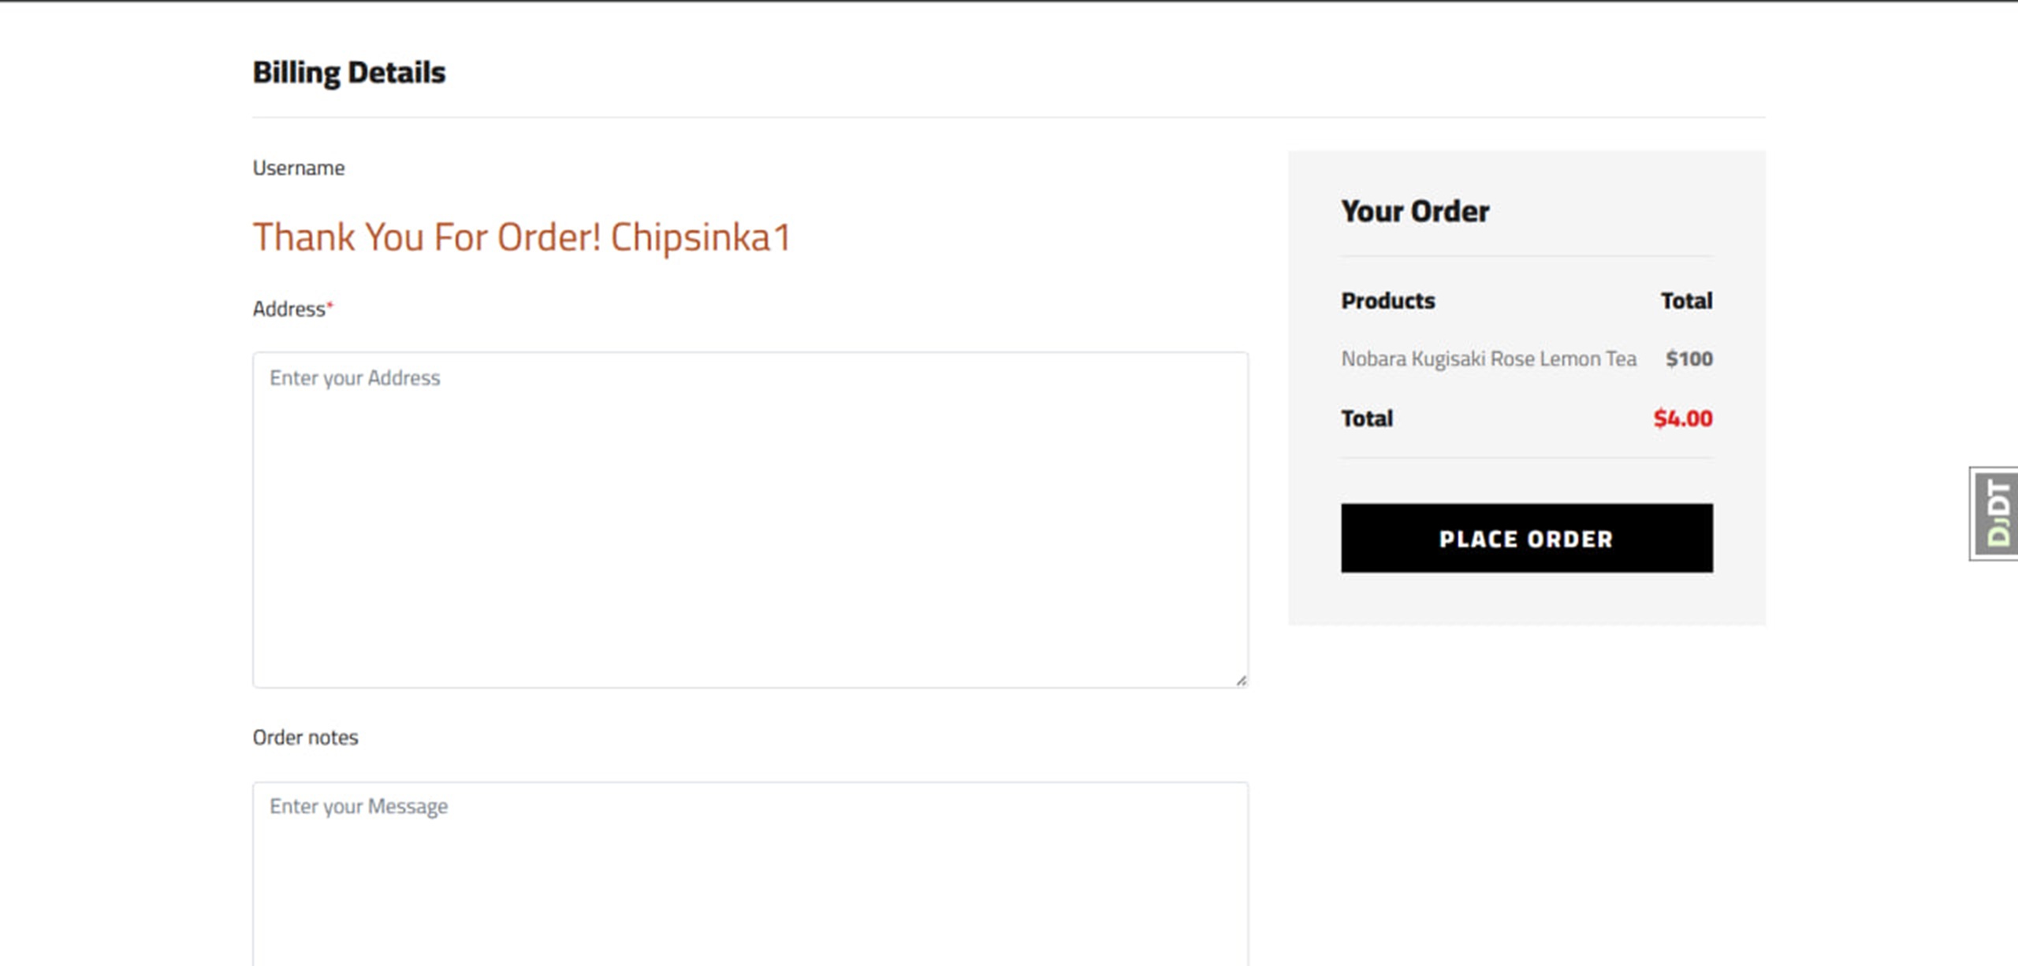Click the Username label
The image size is (2018, 966).
click(x=298, y=168)
